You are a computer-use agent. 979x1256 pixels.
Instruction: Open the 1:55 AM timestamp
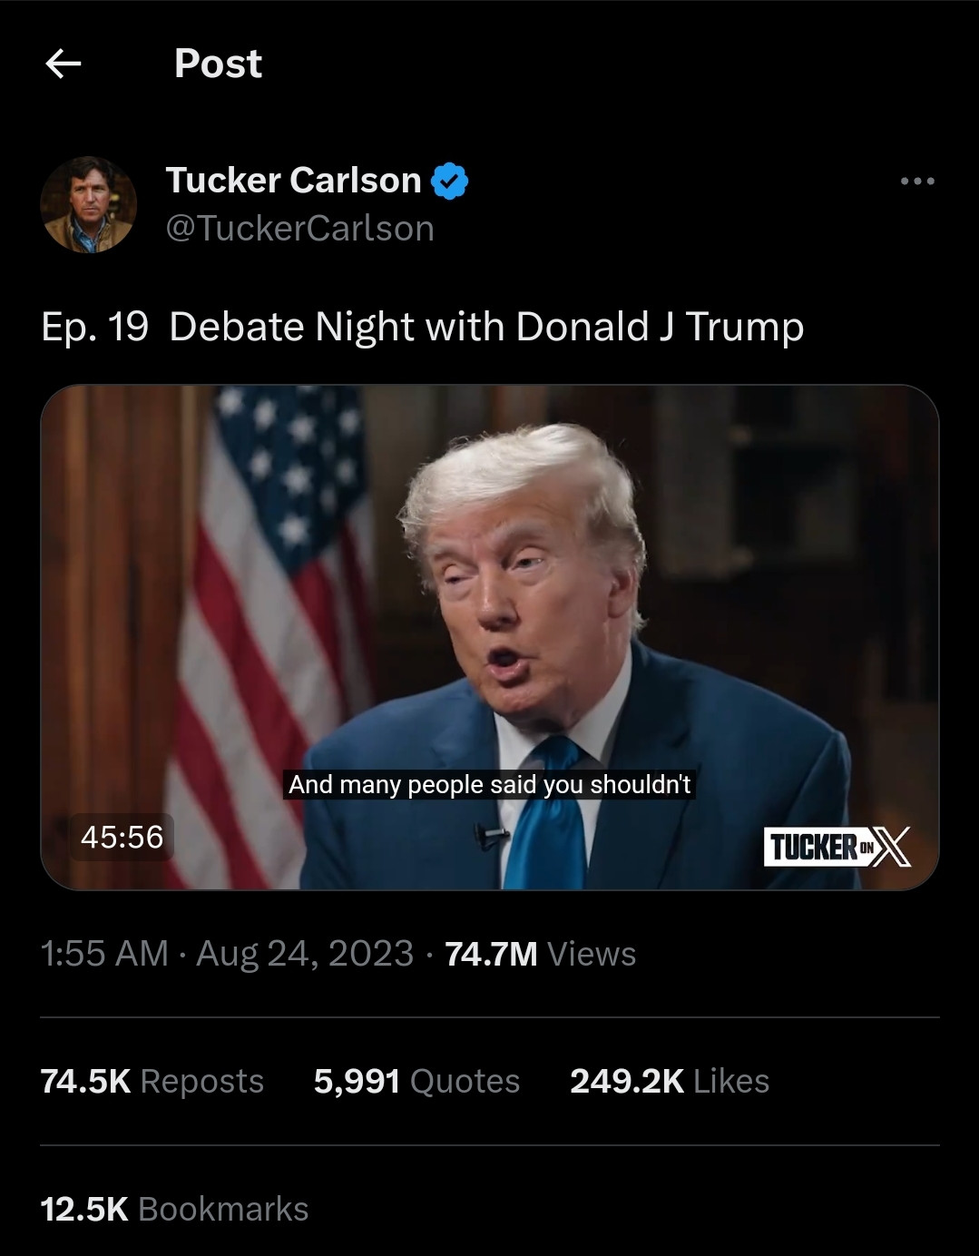(x=104, y=954)
